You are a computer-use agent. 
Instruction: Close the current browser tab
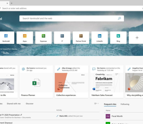[x=7, y=3]
